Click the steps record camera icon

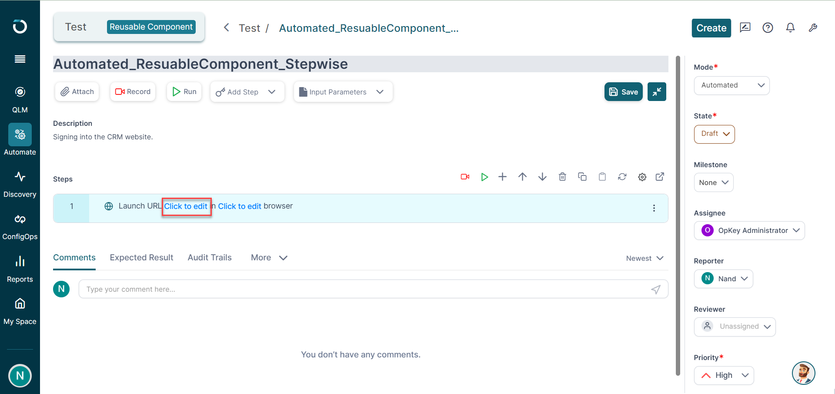(465, 177)
